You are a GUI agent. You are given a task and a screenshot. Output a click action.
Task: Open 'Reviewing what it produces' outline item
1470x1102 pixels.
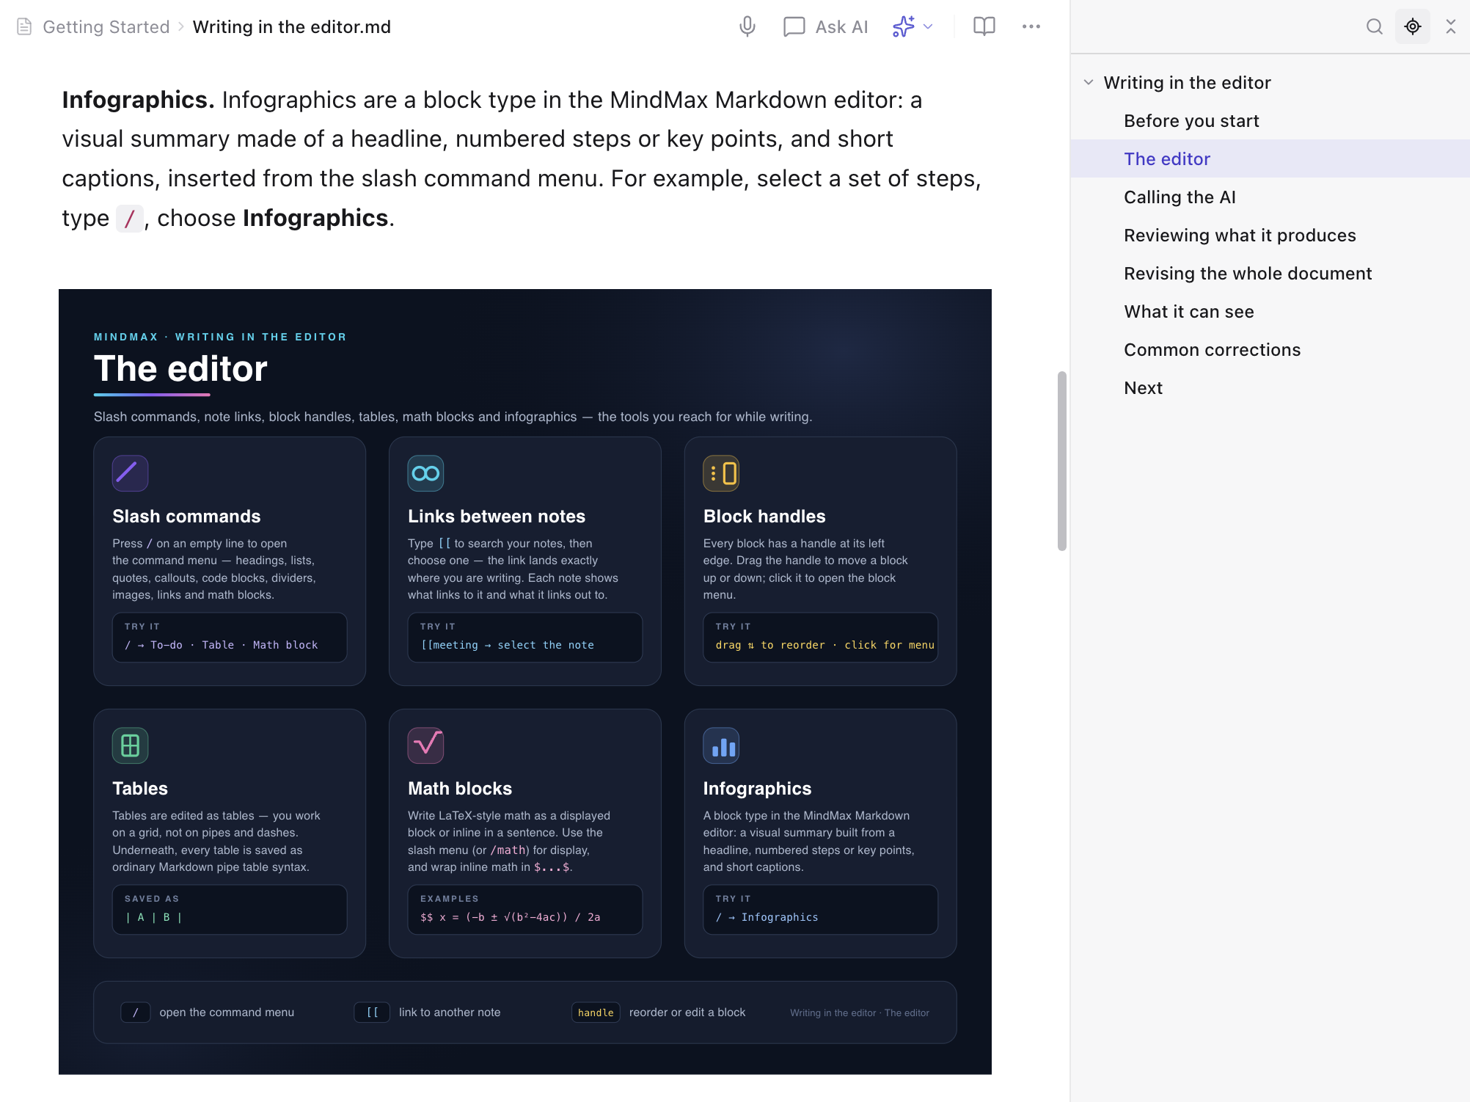point(1240,235)
